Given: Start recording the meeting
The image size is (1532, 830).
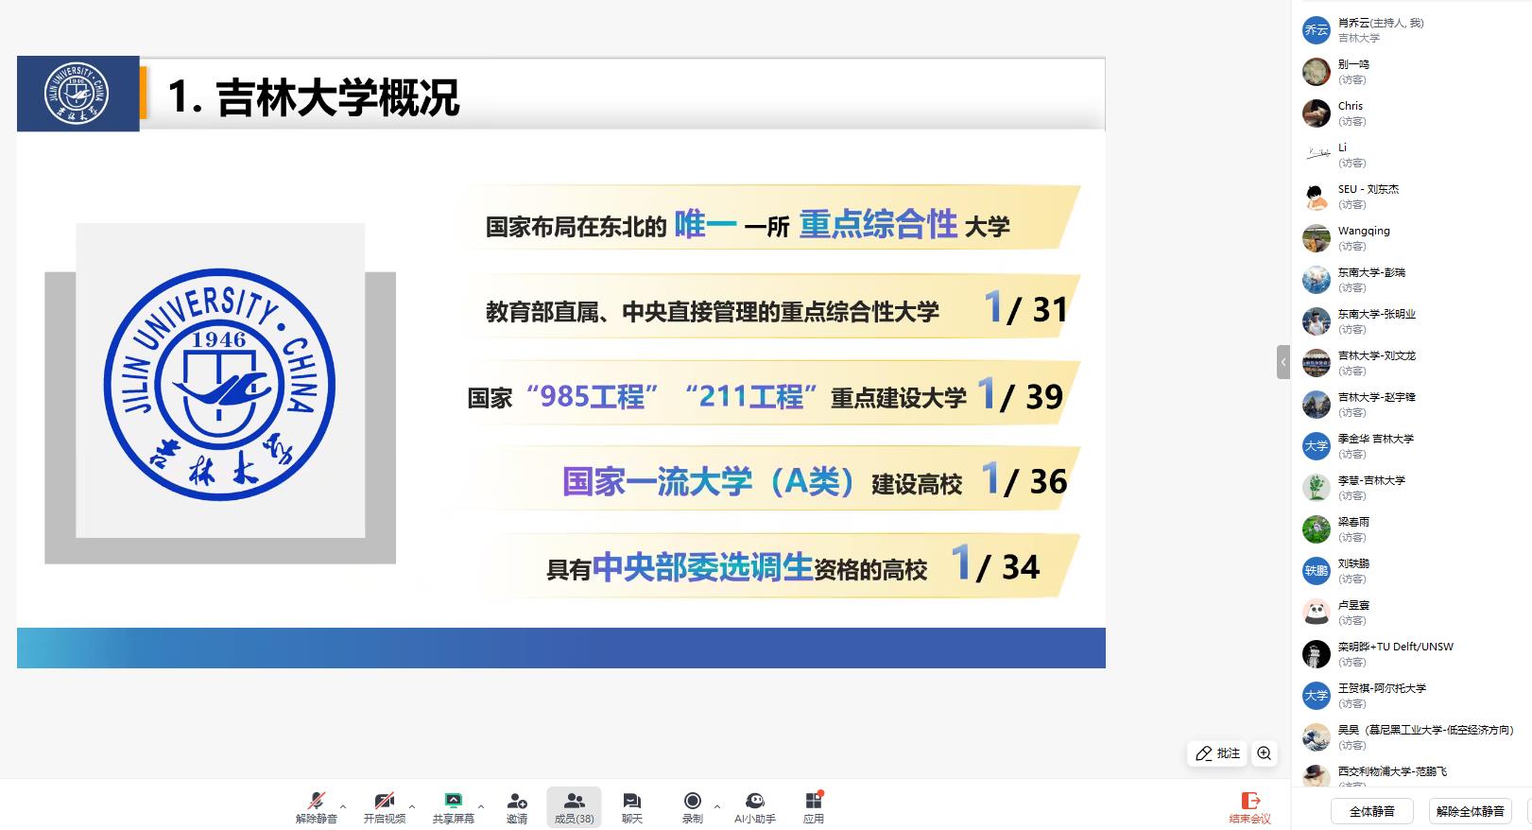Looking at the screenshot, I should (692, 802).
